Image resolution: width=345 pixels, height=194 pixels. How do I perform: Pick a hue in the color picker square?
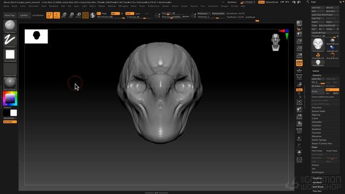click(10, 98)
